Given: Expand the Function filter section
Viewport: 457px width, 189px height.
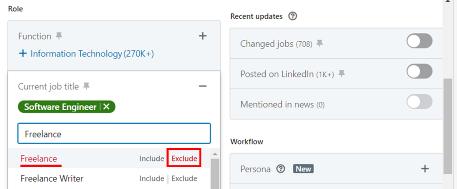Looking at the screenshot, I should (203, 36).
